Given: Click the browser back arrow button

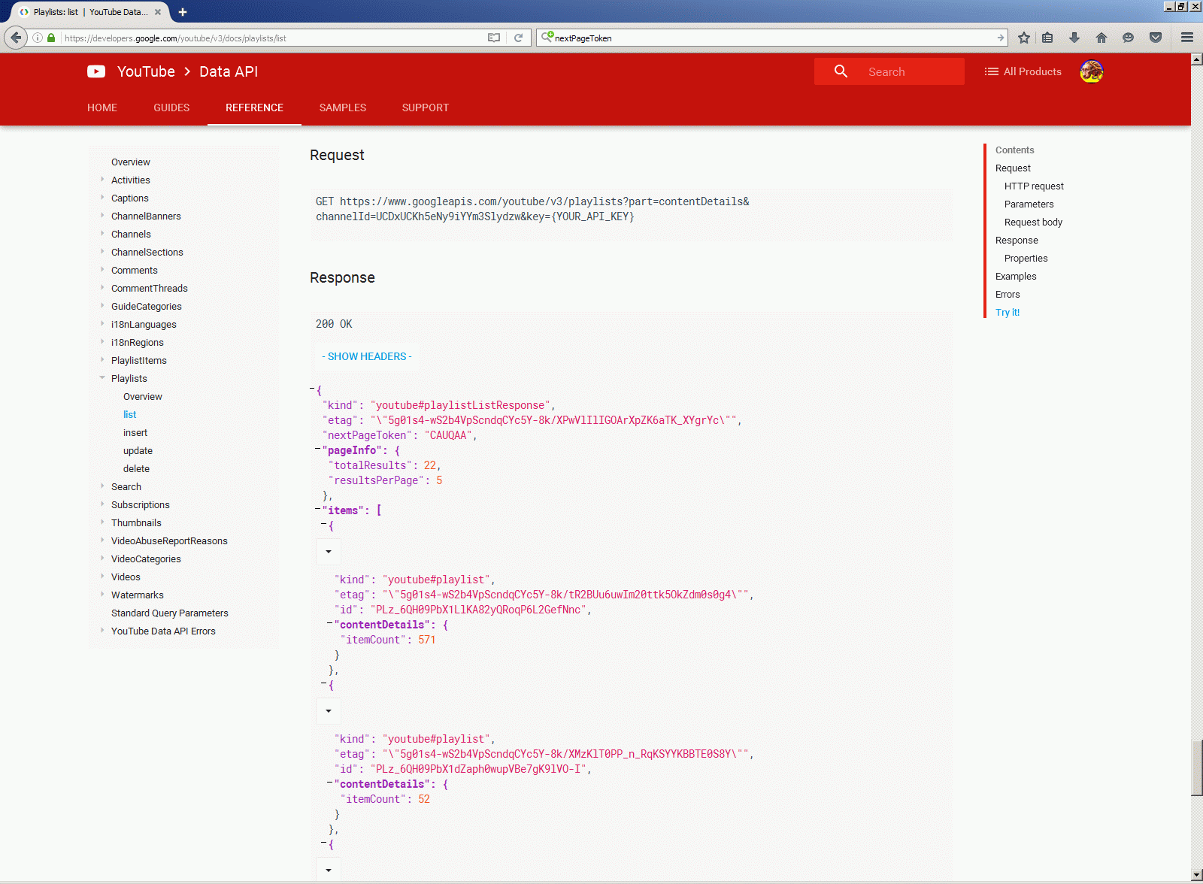Looking at the screenshot, I should pos(16,38).
